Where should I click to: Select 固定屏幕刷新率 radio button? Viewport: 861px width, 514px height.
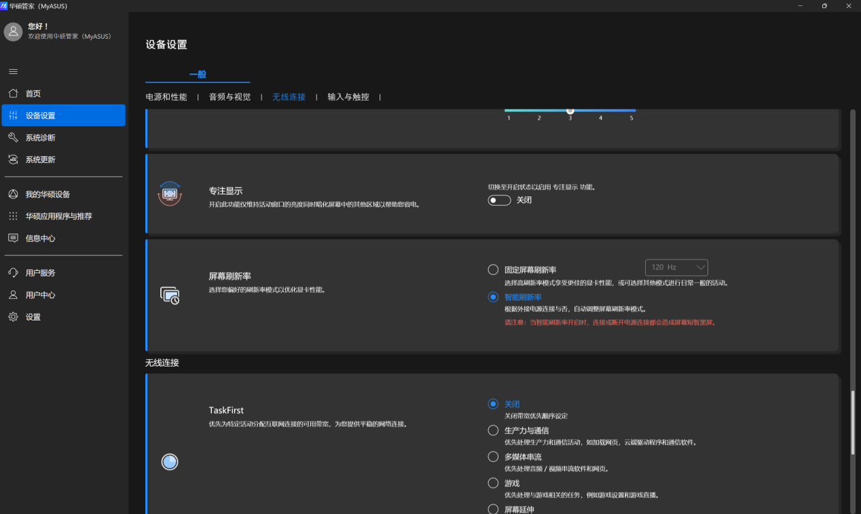click(493, 270)
